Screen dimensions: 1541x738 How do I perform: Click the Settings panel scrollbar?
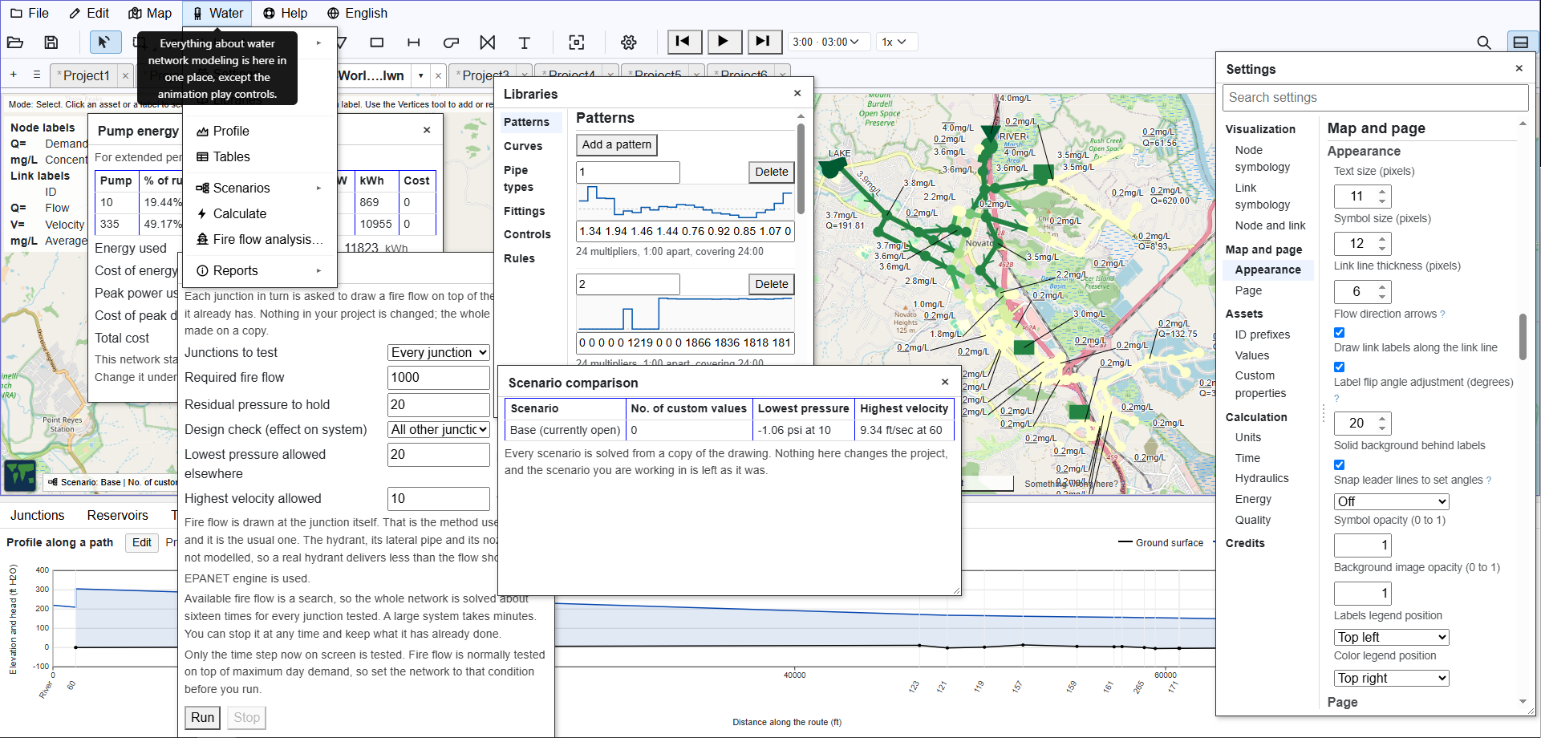pos(1523,337)
